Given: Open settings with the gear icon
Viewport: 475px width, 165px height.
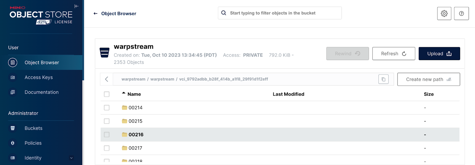Looking at the screenshot, I should (444, 14).
